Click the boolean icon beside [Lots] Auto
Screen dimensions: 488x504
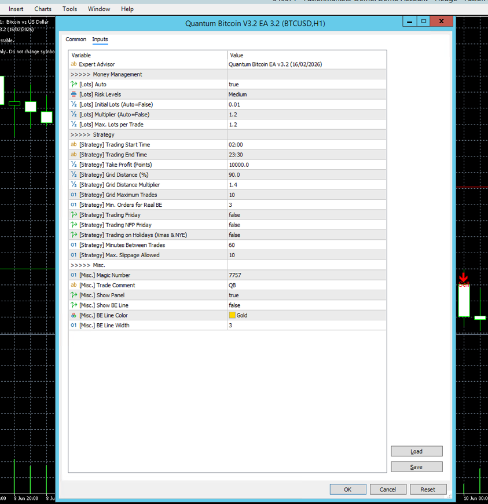[x=74, y=84]
